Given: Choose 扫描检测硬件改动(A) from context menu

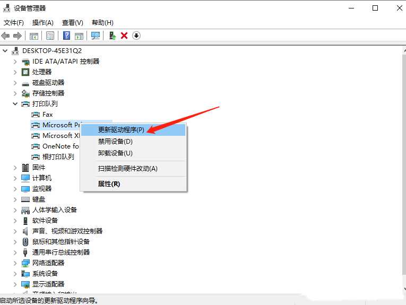Looking at the screenshot, I should (134, 169).
